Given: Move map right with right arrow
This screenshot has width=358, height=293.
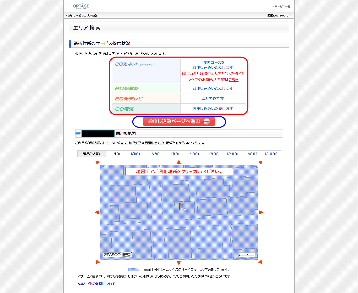Looking at the screenshot, I should 261,212.
